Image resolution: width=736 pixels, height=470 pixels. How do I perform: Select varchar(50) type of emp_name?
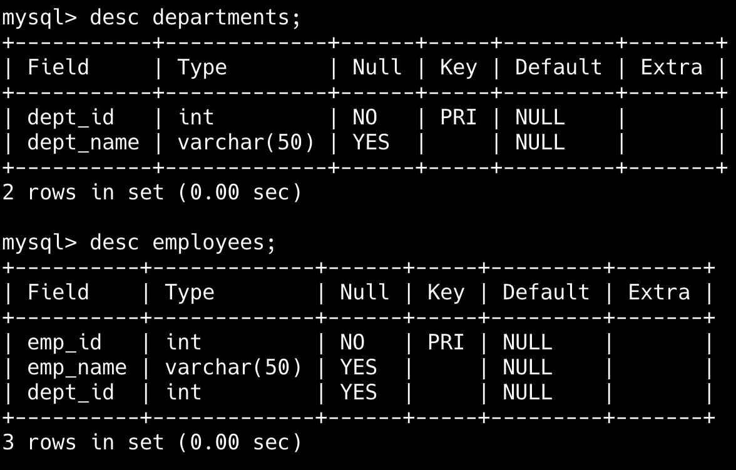tap(233, 367)
